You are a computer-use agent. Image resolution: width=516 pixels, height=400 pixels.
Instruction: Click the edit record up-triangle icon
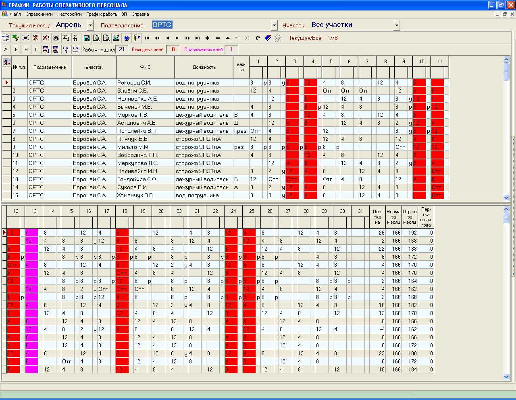pyautogui.click(x=228, y=38)
